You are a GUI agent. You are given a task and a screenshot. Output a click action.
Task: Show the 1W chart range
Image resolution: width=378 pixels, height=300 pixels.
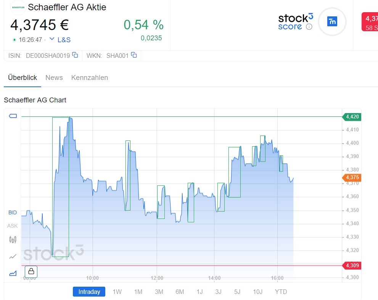(x=117, y=292)
